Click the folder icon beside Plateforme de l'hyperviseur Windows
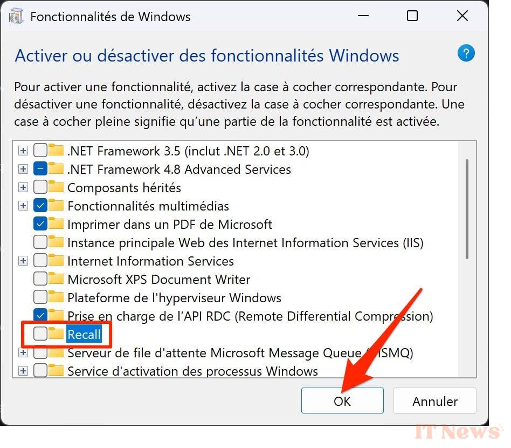The height and width of the screenshot is (448, 511). coord(56,297)
